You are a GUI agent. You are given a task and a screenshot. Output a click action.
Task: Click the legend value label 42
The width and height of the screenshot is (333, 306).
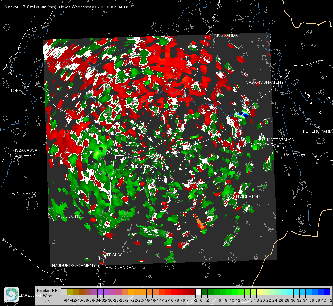(330, 300)
